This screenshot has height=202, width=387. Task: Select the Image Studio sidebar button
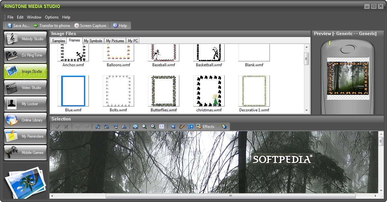pyautogui.click(x=25, y=71)
